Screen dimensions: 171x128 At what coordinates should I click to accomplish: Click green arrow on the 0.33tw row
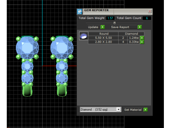[142, 42]
